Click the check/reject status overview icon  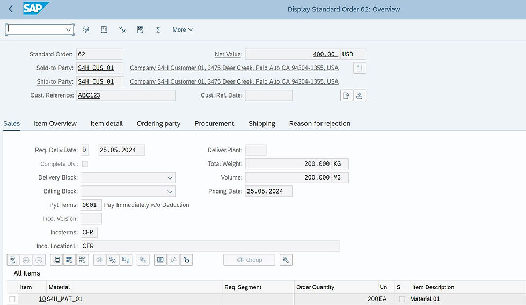[x=122, y=30]
